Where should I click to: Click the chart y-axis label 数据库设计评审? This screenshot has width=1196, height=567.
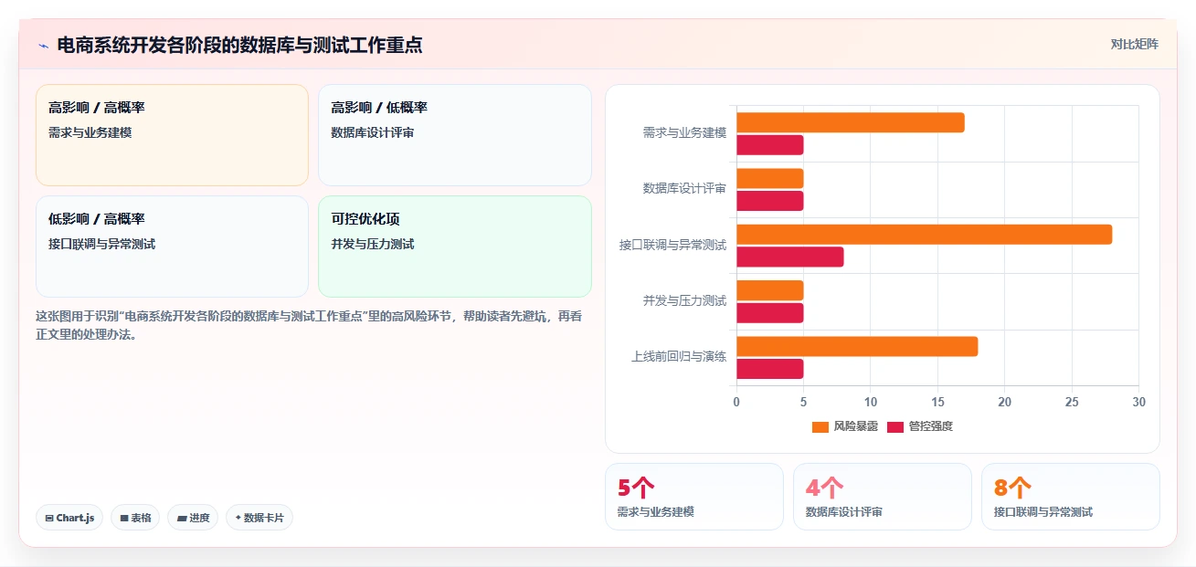pos(684,188)
